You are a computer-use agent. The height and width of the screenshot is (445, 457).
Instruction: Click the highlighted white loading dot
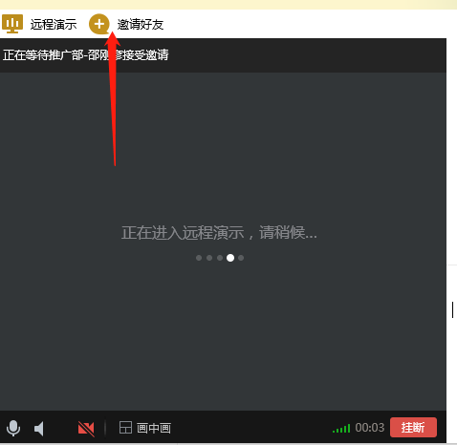click(x=230, y=258)
